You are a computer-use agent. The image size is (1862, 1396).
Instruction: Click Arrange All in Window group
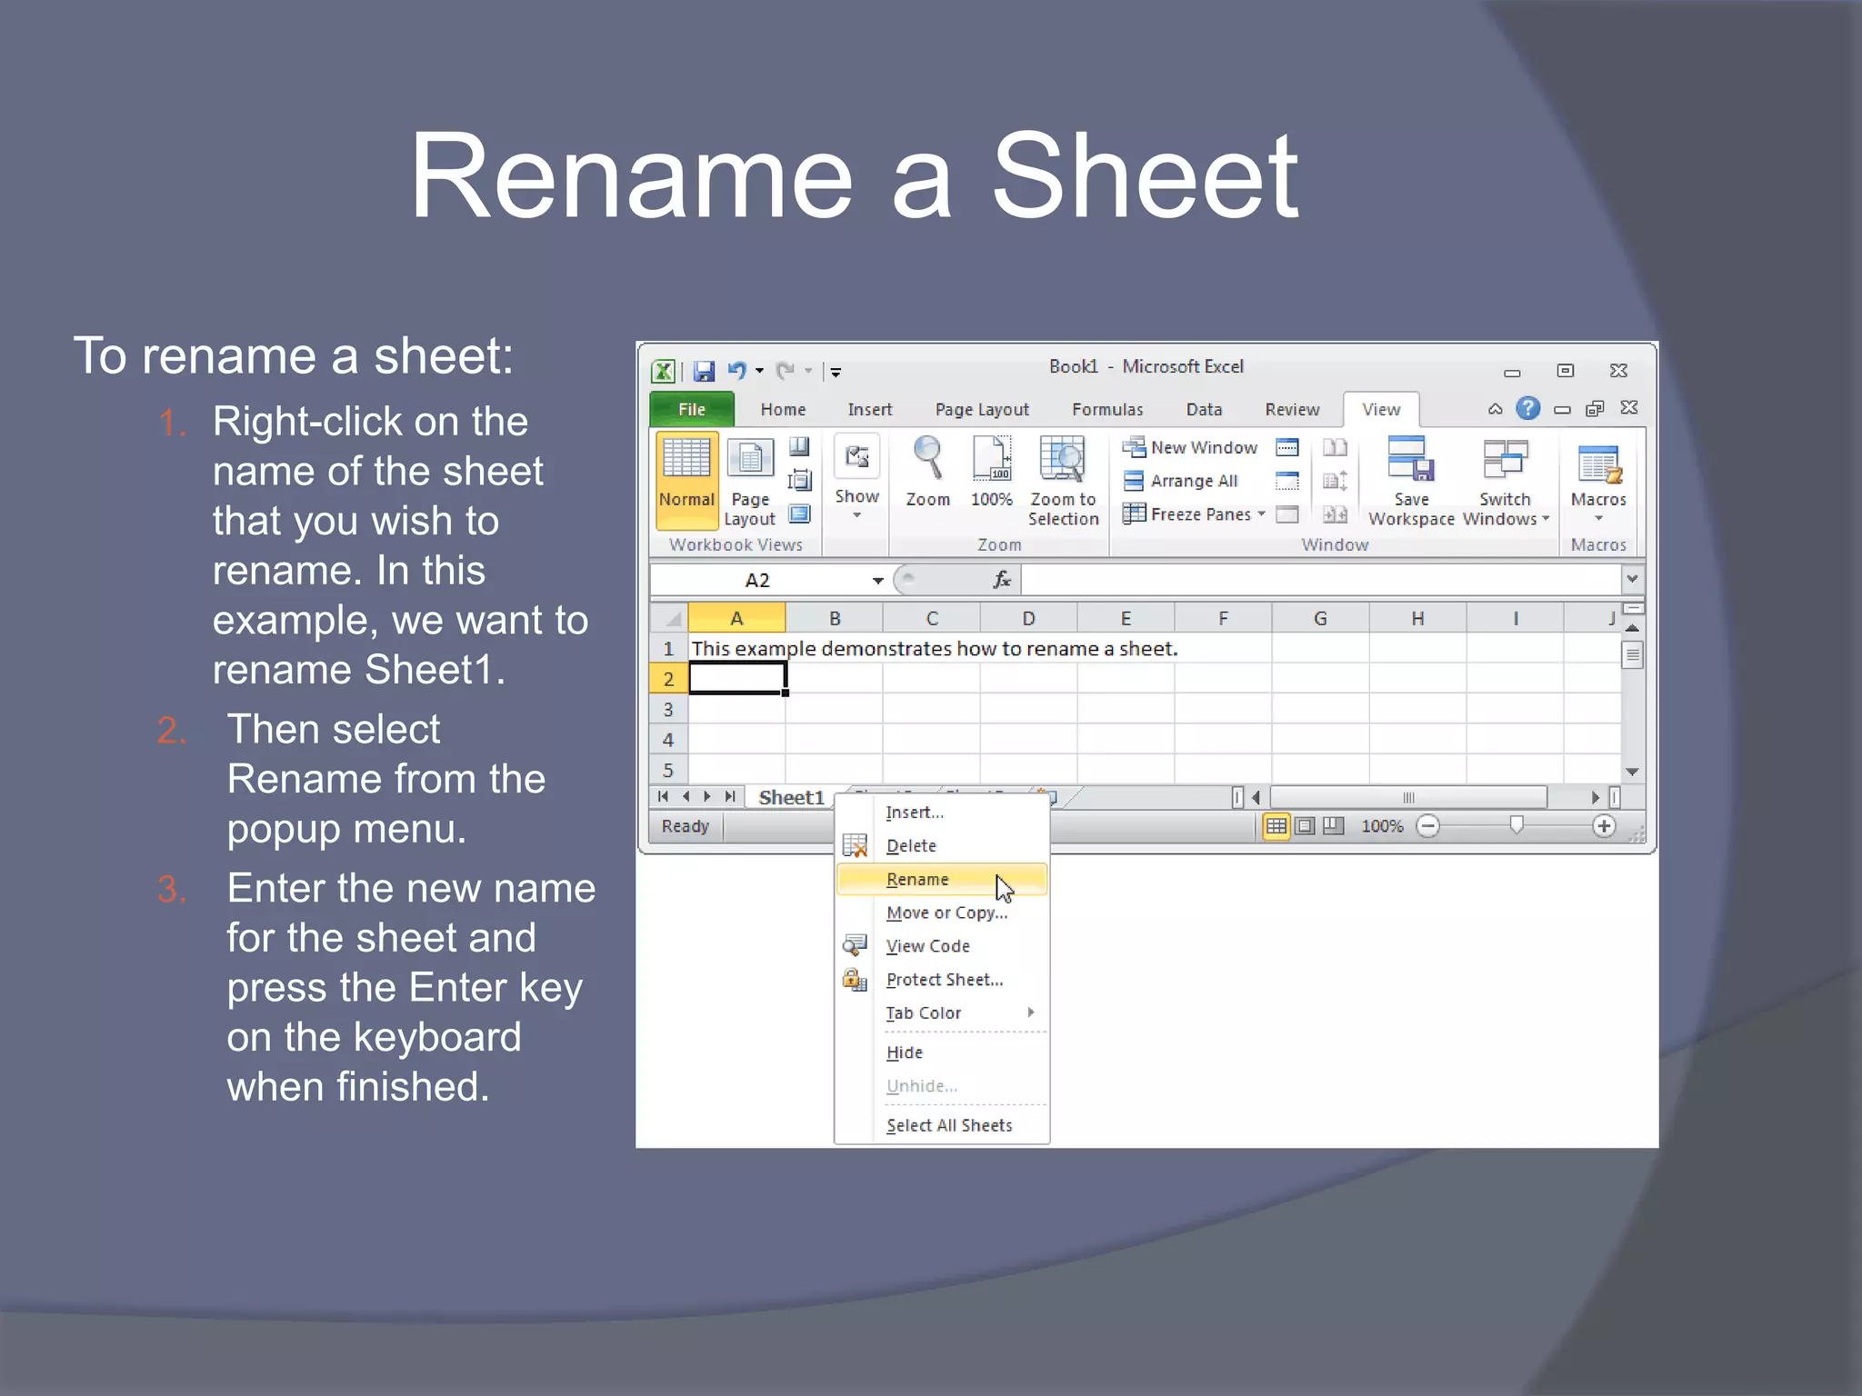[x=1180, y=481]
